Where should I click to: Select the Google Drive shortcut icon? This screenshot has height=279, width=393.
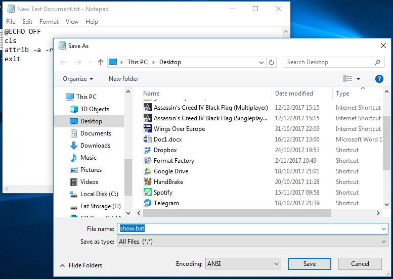(148, 171)
